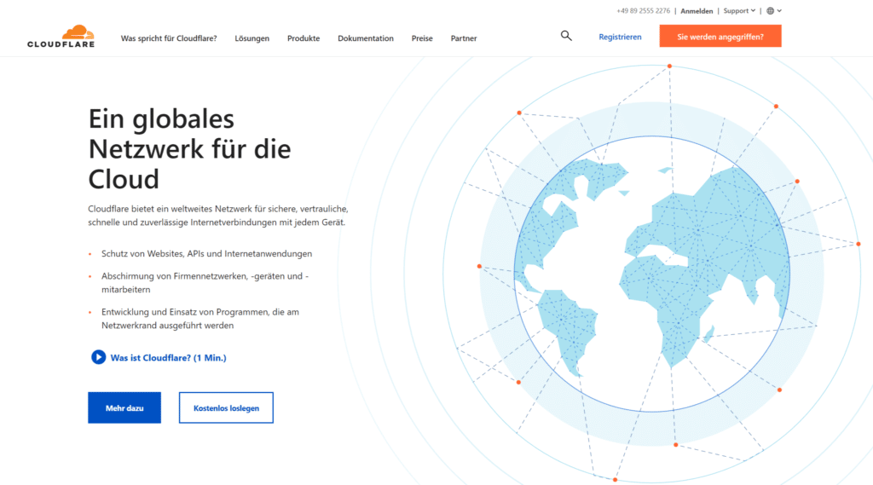Click the world map globe illustration
The image size is (873, 485).
651,274
